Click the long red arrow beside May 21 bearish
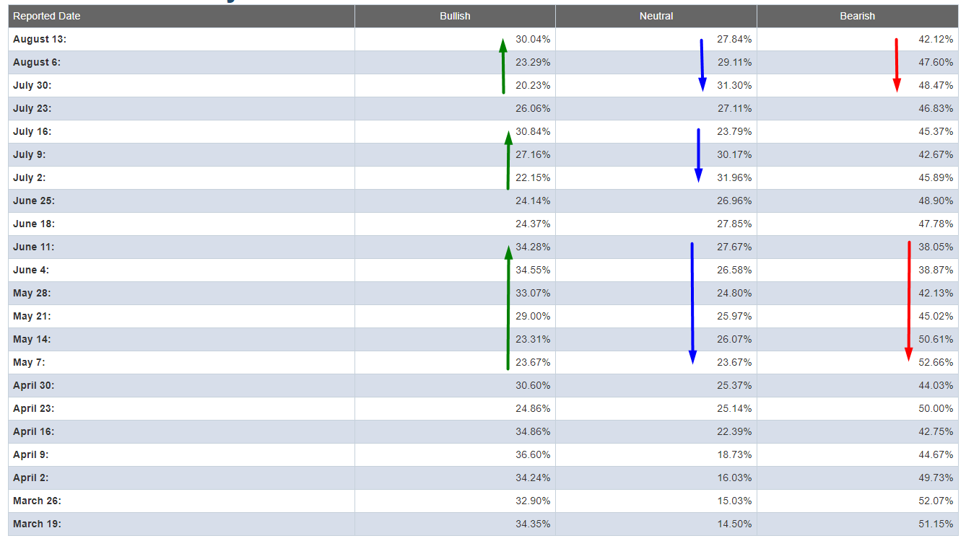The width and height of the screenshot is (966, 541). coord(908,302)
